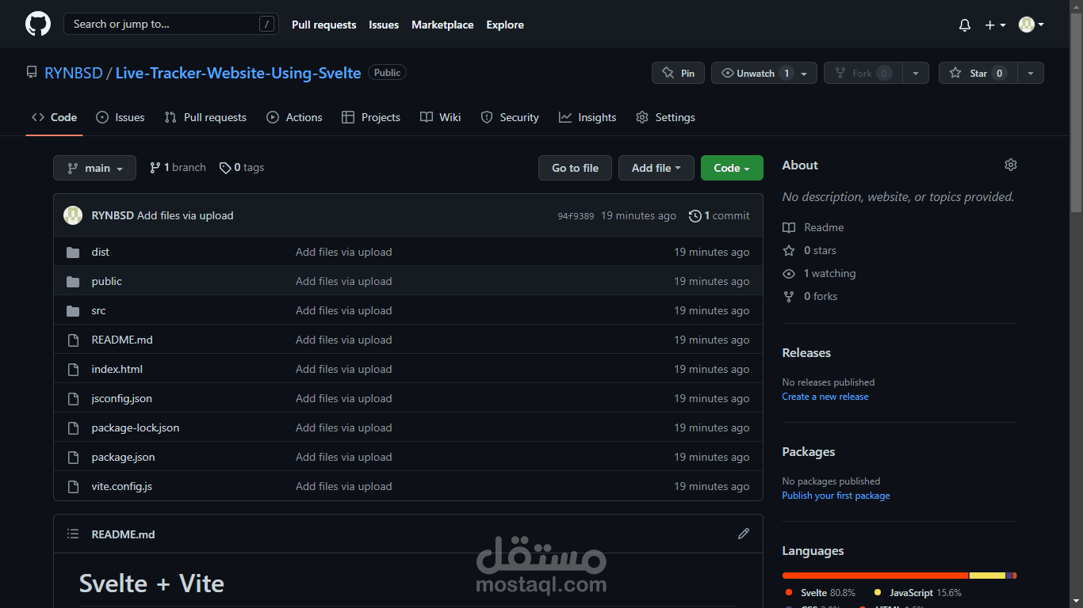Open commit message for public folder row
This screenshot has height=608, width=1083.
[344, 281]
